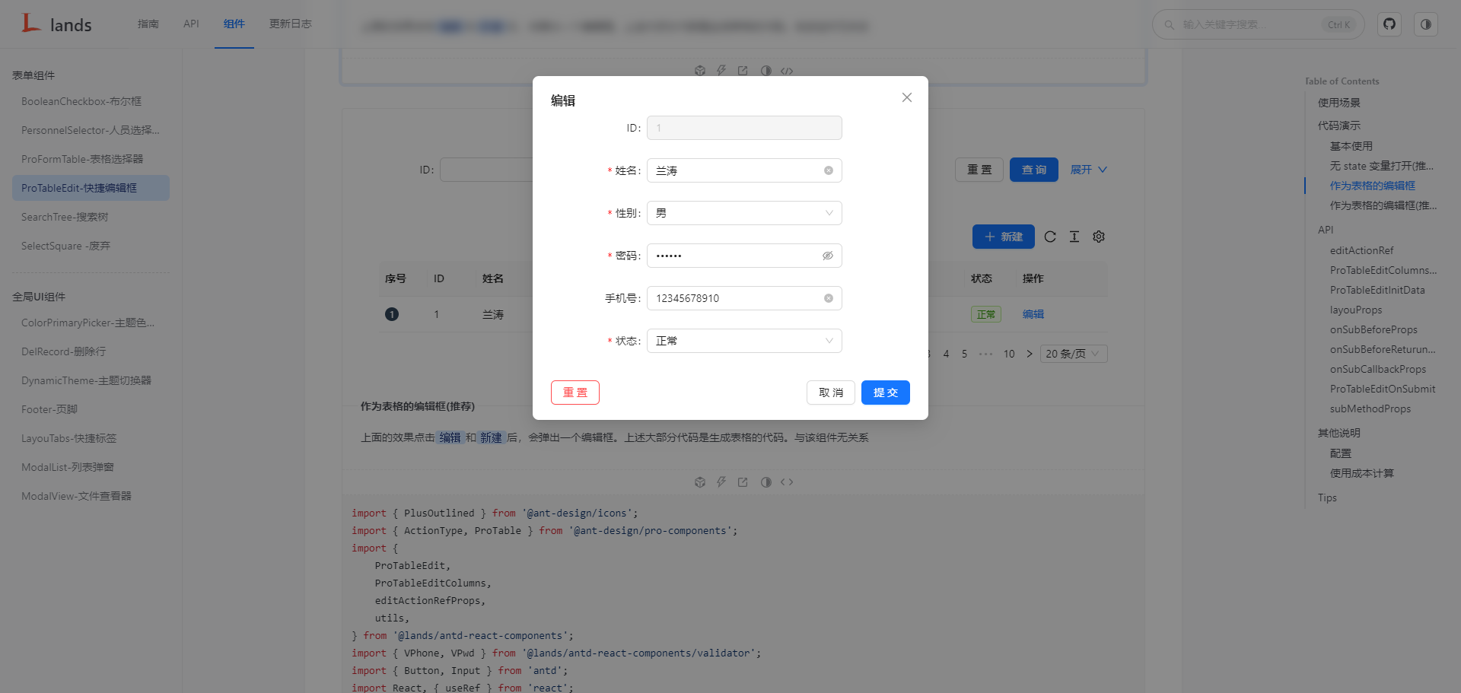
Task: Open the API nav tab
Action: click(x=191, y=24)
